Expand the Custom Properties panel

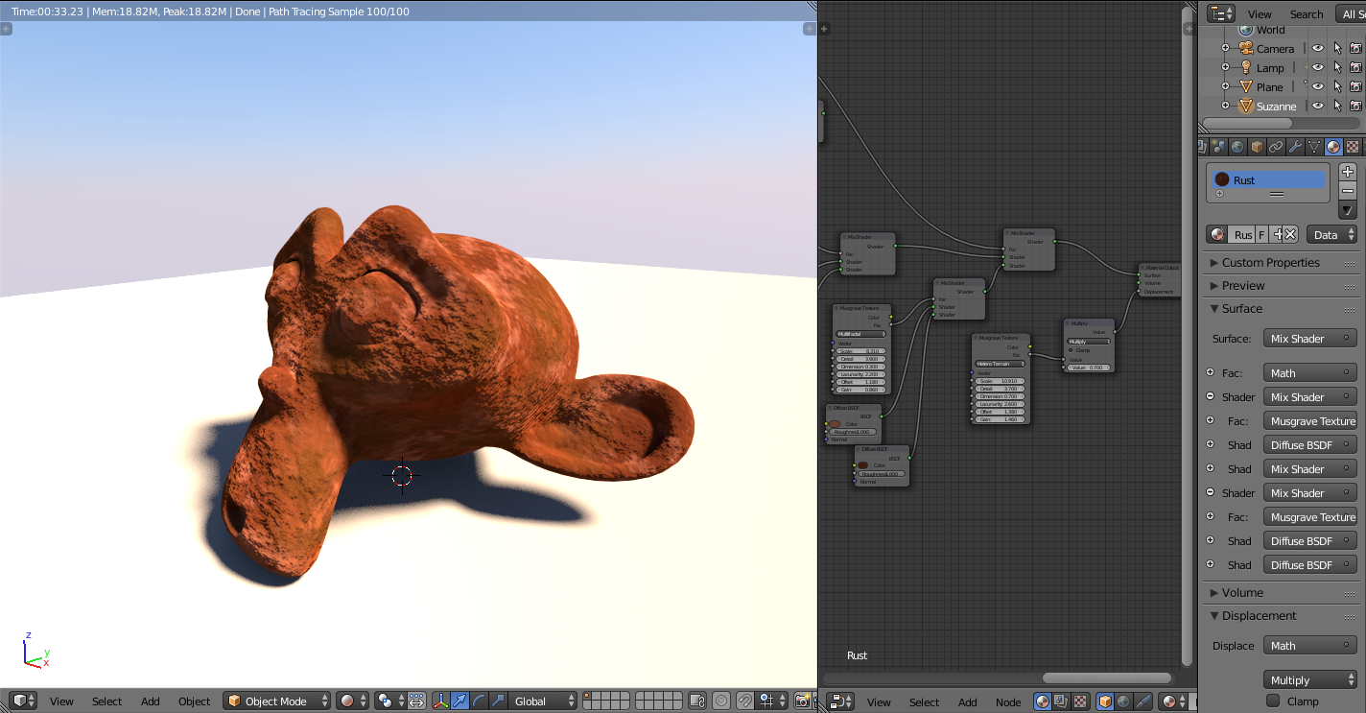click(x=1270, y=263)
